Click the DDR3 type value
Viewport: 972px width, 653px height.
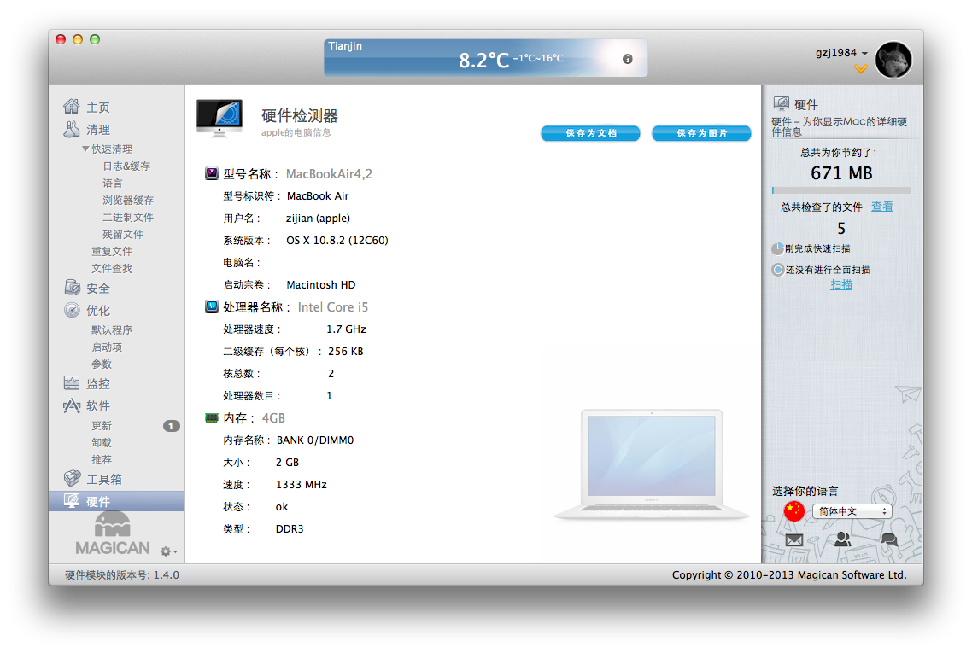[290, 529]
